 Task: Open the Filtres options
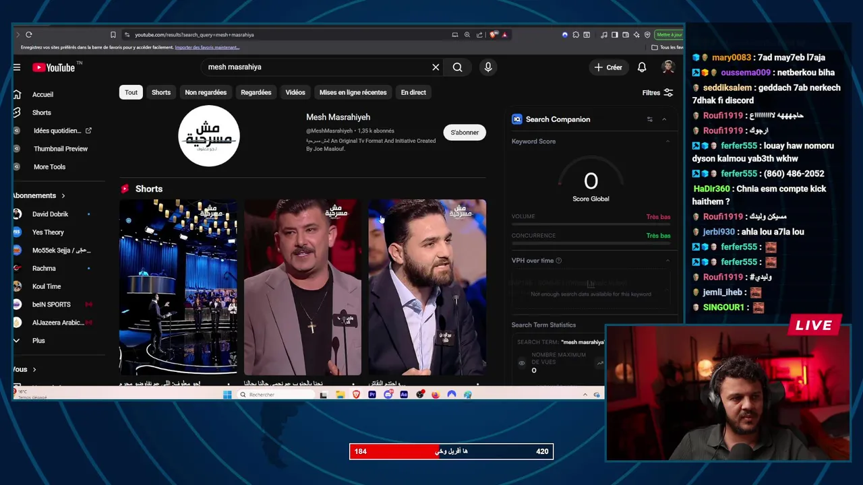pos(657,93)
